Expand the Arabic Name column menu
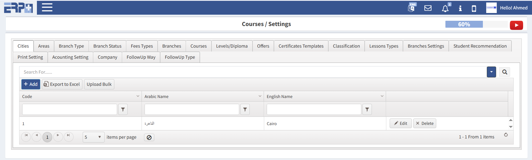Screen dimensions: 532x160 click(x=260, y=96)
